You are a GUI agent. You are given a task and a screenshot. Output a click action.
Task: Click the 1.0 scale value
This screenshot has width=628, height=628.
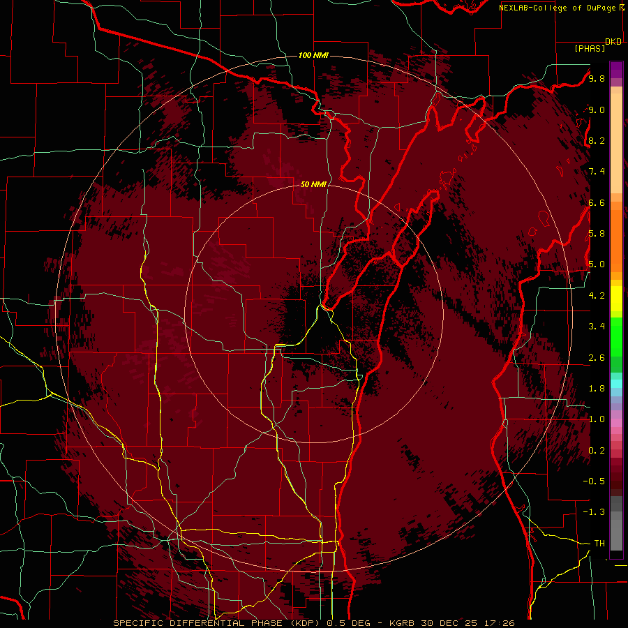click(x=597, y=419)
